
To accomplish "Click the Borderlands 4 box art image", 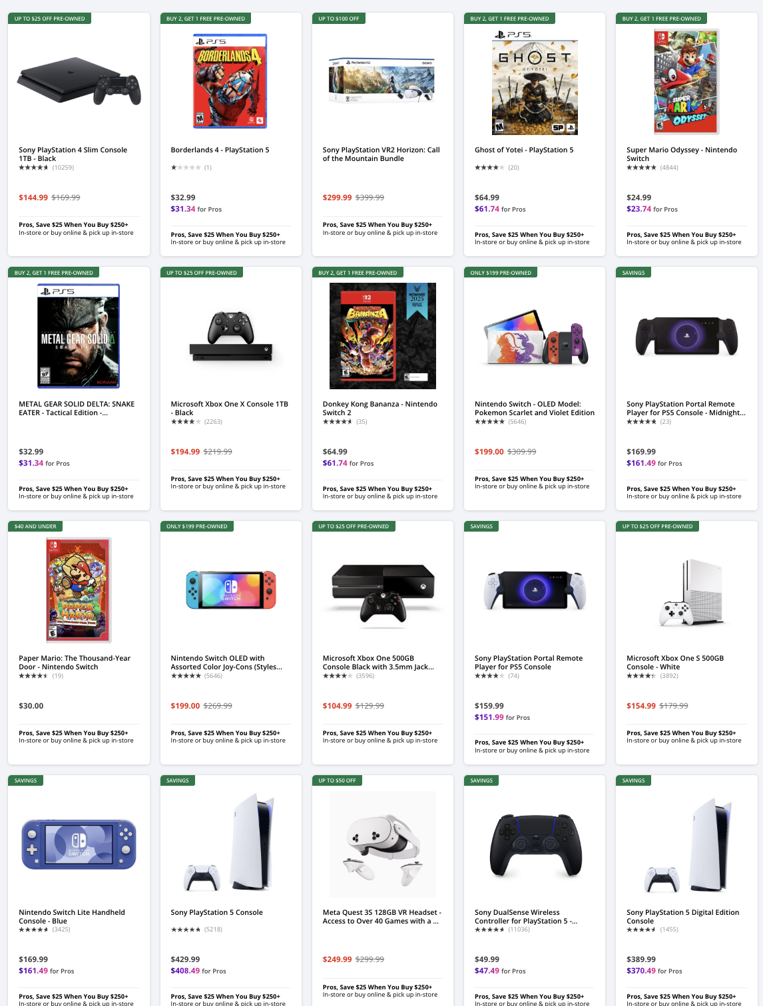I will pos(230,81).
